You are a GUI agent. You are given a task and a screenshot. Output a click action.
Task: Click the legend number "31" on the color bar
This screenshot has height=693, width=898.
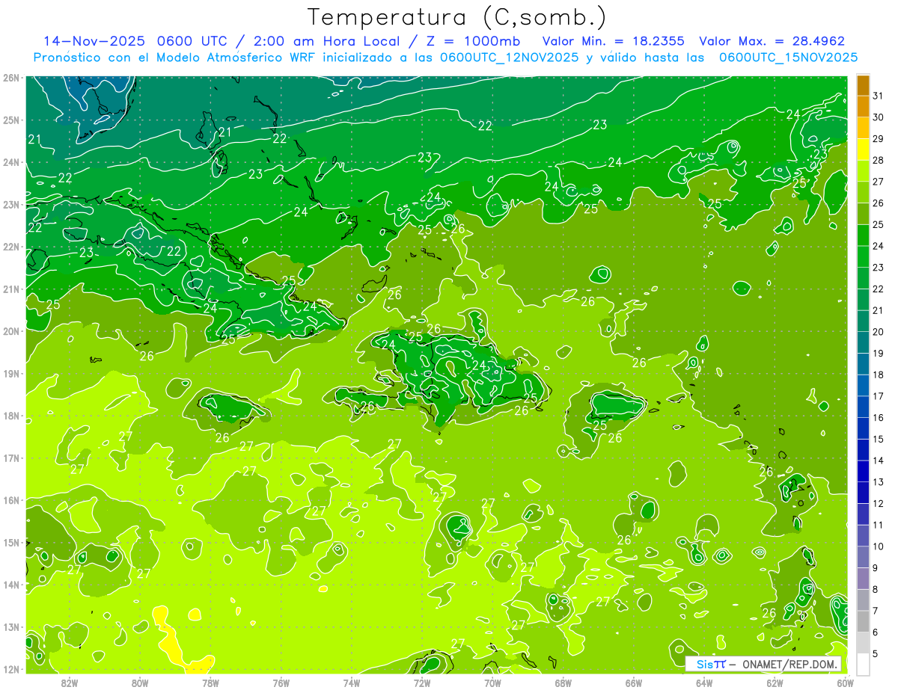click(x=879, y=96)
